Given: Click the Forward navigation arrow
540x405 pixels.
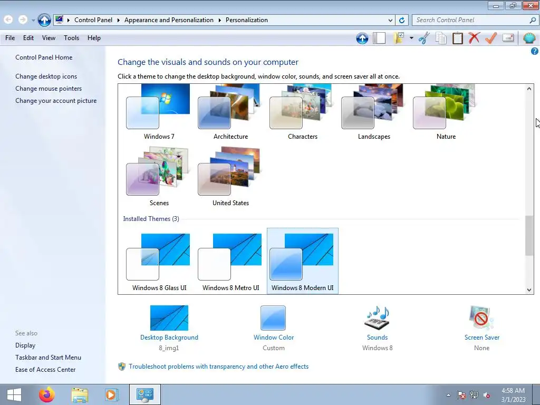Looking at the screenshot, I should pyautogui.click(x=23, y=20).
